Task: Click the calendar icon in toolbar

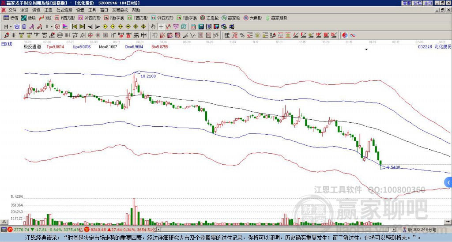Action: 193,27
